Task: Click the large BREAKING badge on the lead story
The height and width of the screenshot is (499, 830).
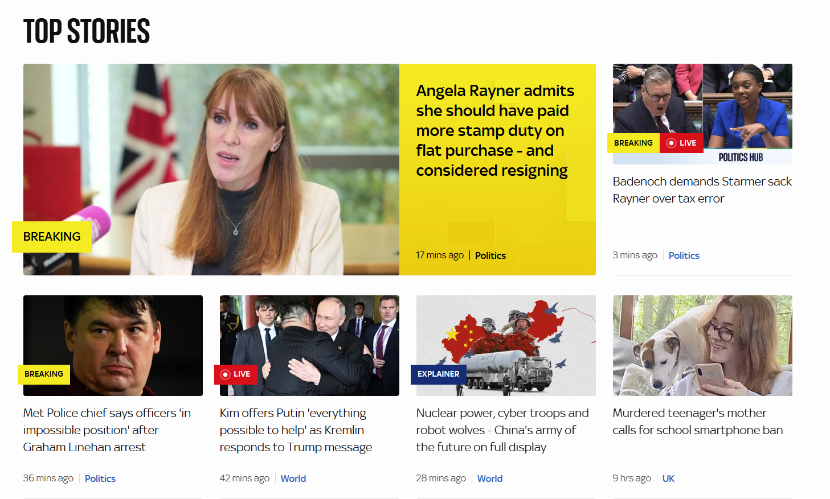Action: 52,237
